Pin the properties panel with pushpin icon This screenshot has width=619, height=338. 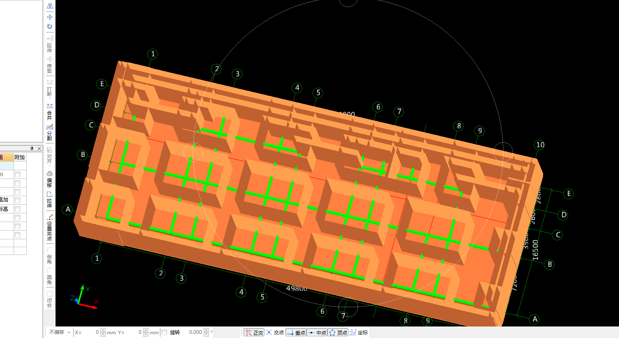pos(32,148)
